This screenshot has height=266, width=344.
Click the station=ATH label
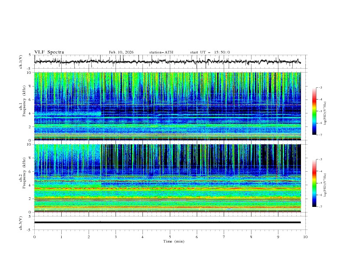[x=161, y=52]
